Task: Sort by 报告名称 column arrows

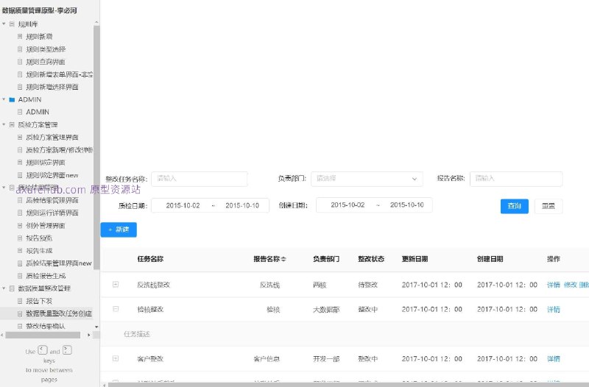Action: 283,259
